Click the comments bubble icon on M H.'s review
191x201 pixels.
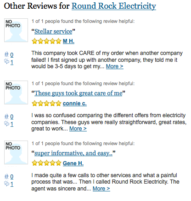pos(7,62)
